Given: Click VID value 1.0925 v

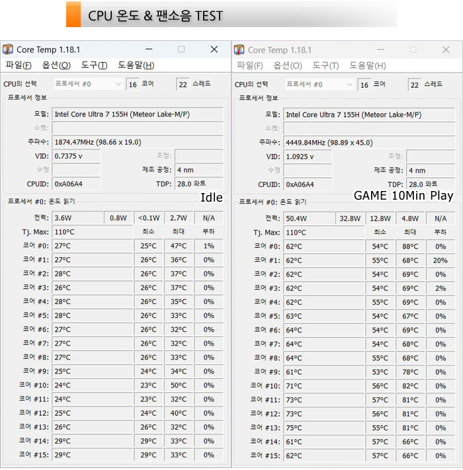Looking at the screenshot, I should [308, 157].
